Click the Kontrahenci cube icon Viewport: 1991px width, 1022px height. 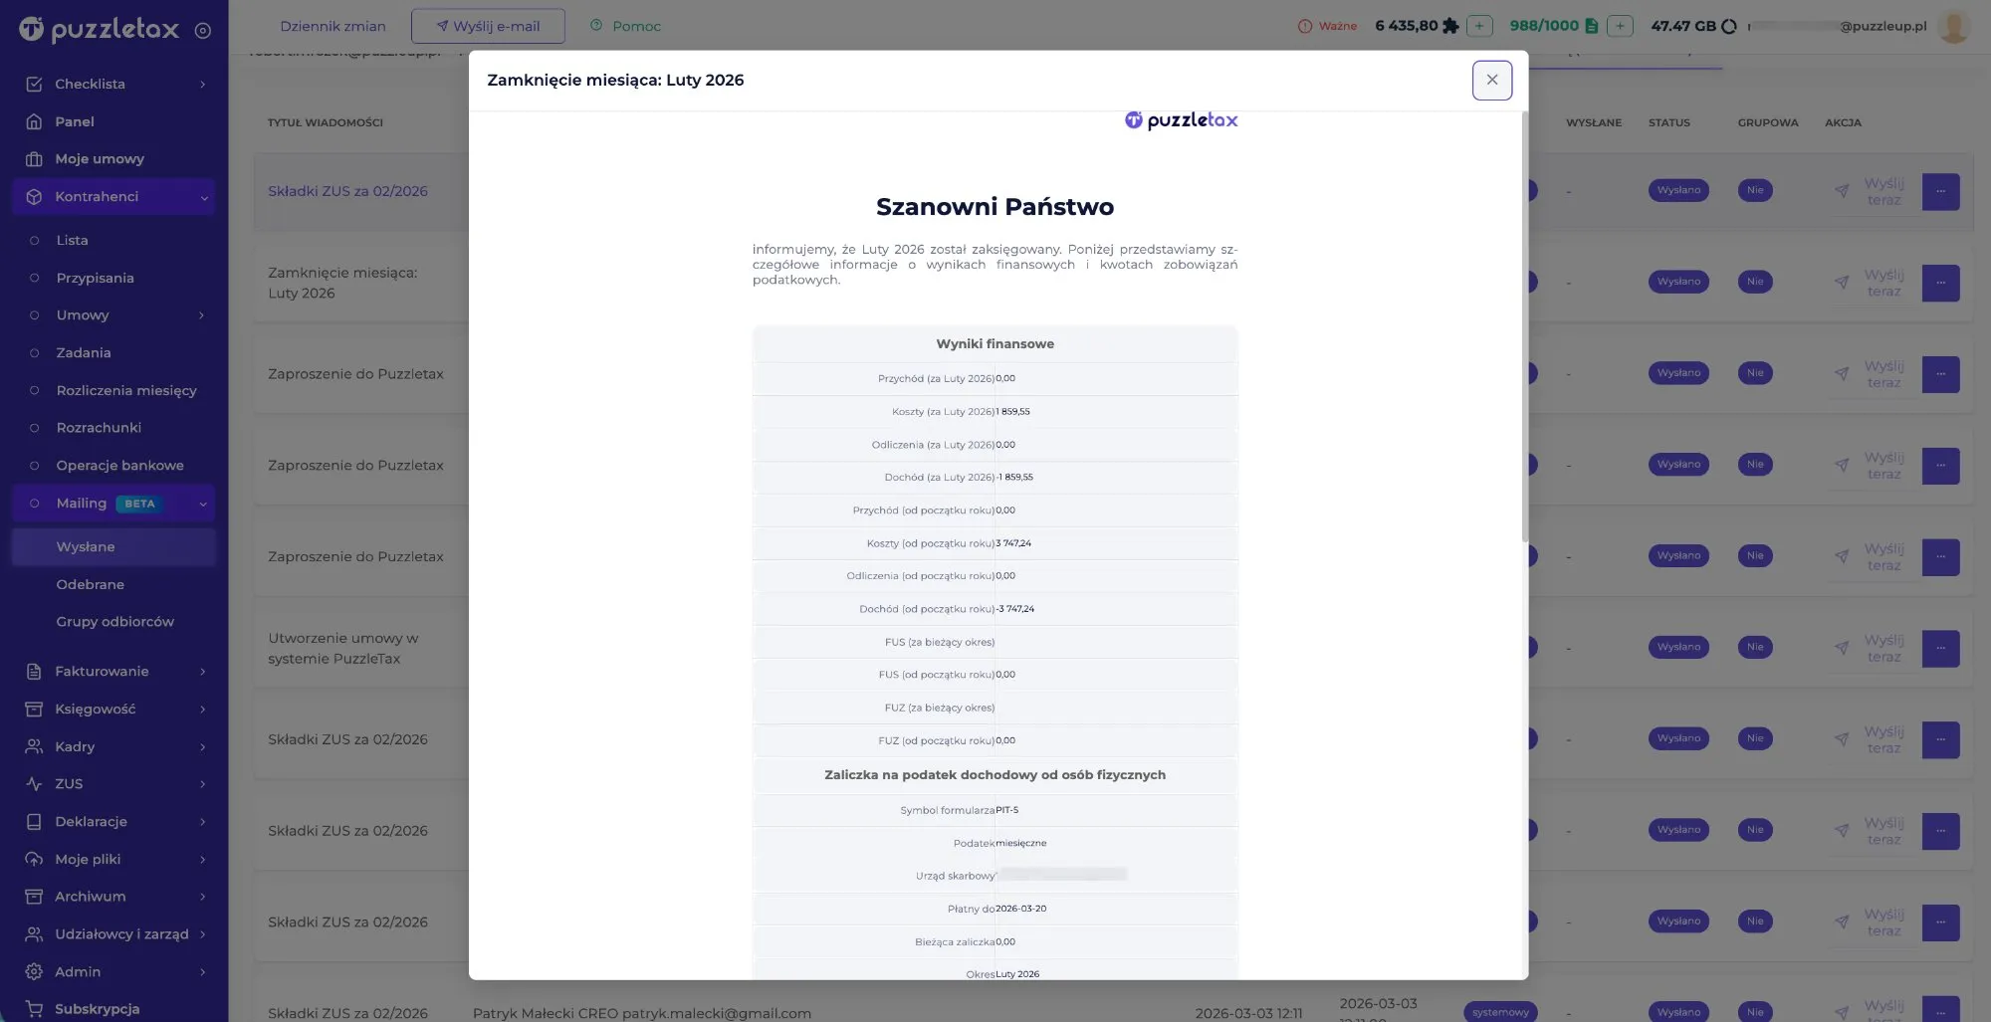(x=34, y=197)
